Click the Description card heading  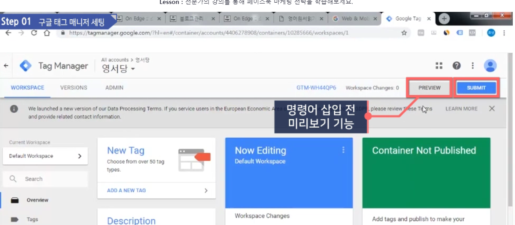(131, 221)
